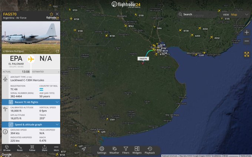
Task: Click ground speed value 304 kts
Action: [x=15, y=133]
